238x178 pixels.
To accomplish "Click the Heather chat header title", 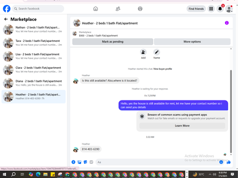I will pyautogui.click(x=109, y=23).
